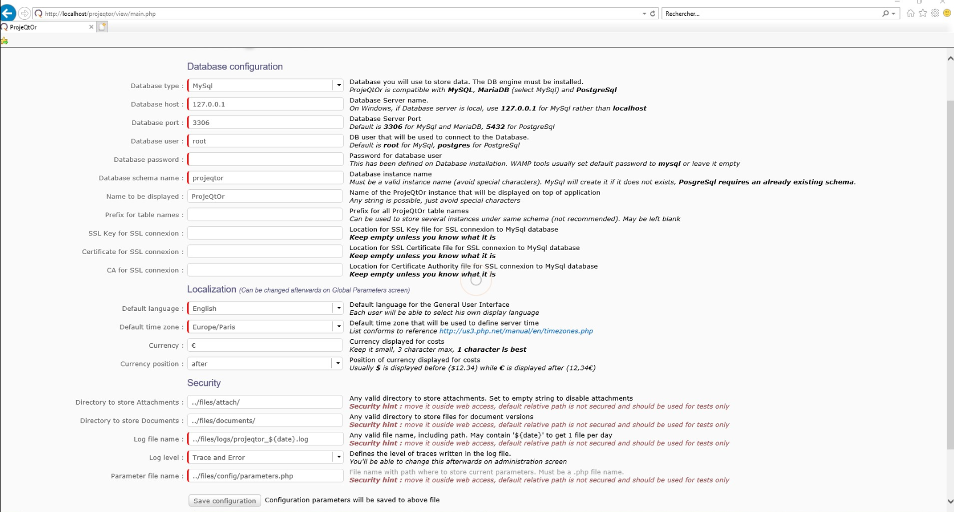Expand the Log level dropdown
This screenshot has width=954, height=512.
click(338, 457)
